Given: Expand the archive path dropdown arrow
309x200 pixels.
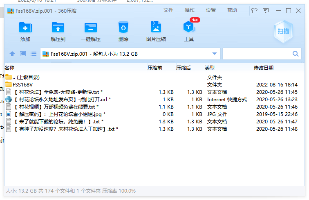Looking at the screenshot, I should 215,54.
